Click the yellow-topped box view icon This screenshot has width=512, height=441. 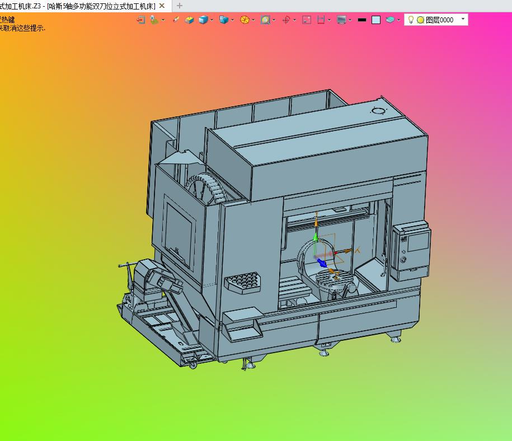click(x=189, y=20)
